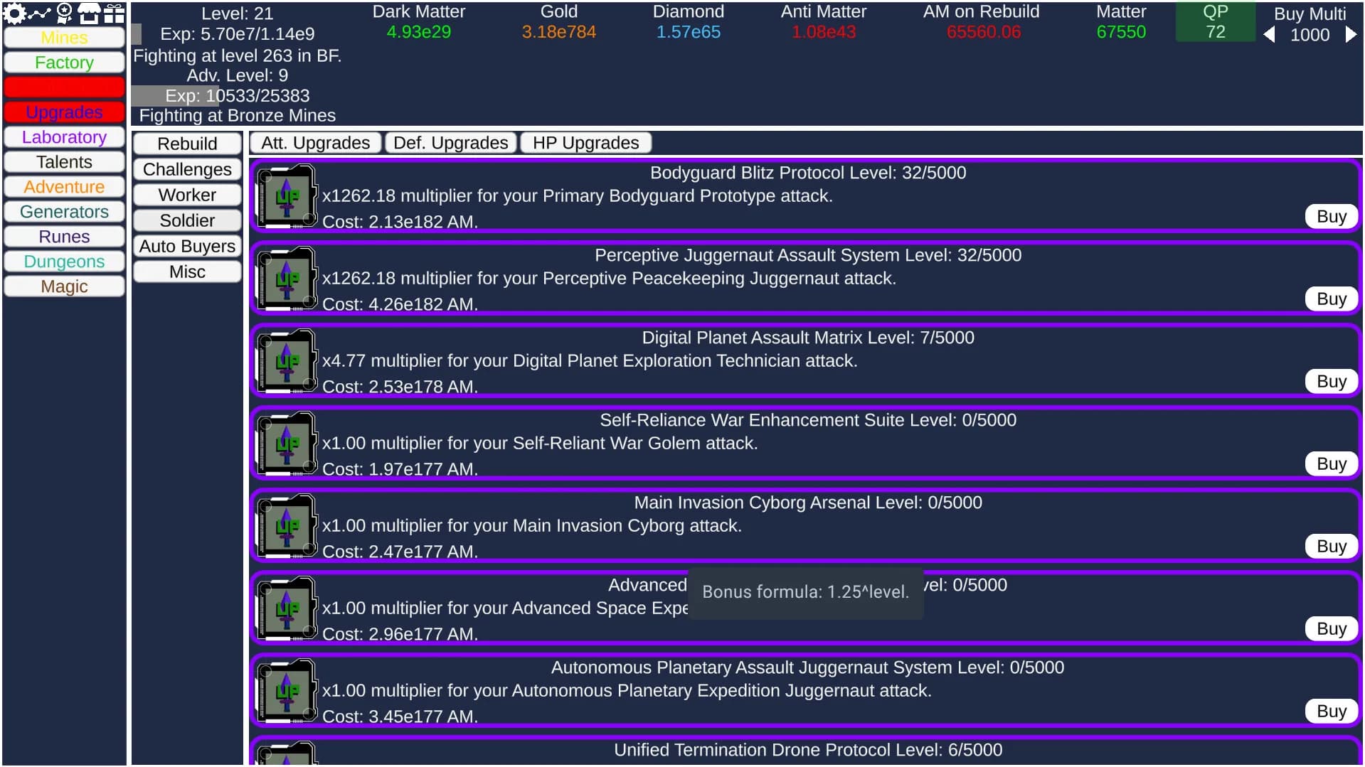Buy the Self-Reliance War Enhancement Suite

click(1331, 464)
